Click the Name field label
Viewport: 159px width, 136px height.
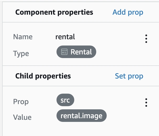click(x=23, y=37)
